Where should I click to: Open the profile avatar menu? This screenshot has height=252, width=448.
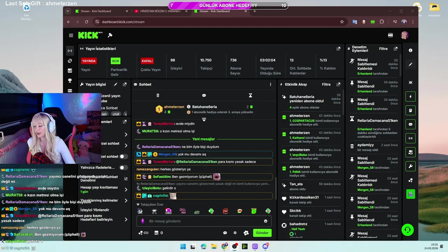tap(405, 35)
